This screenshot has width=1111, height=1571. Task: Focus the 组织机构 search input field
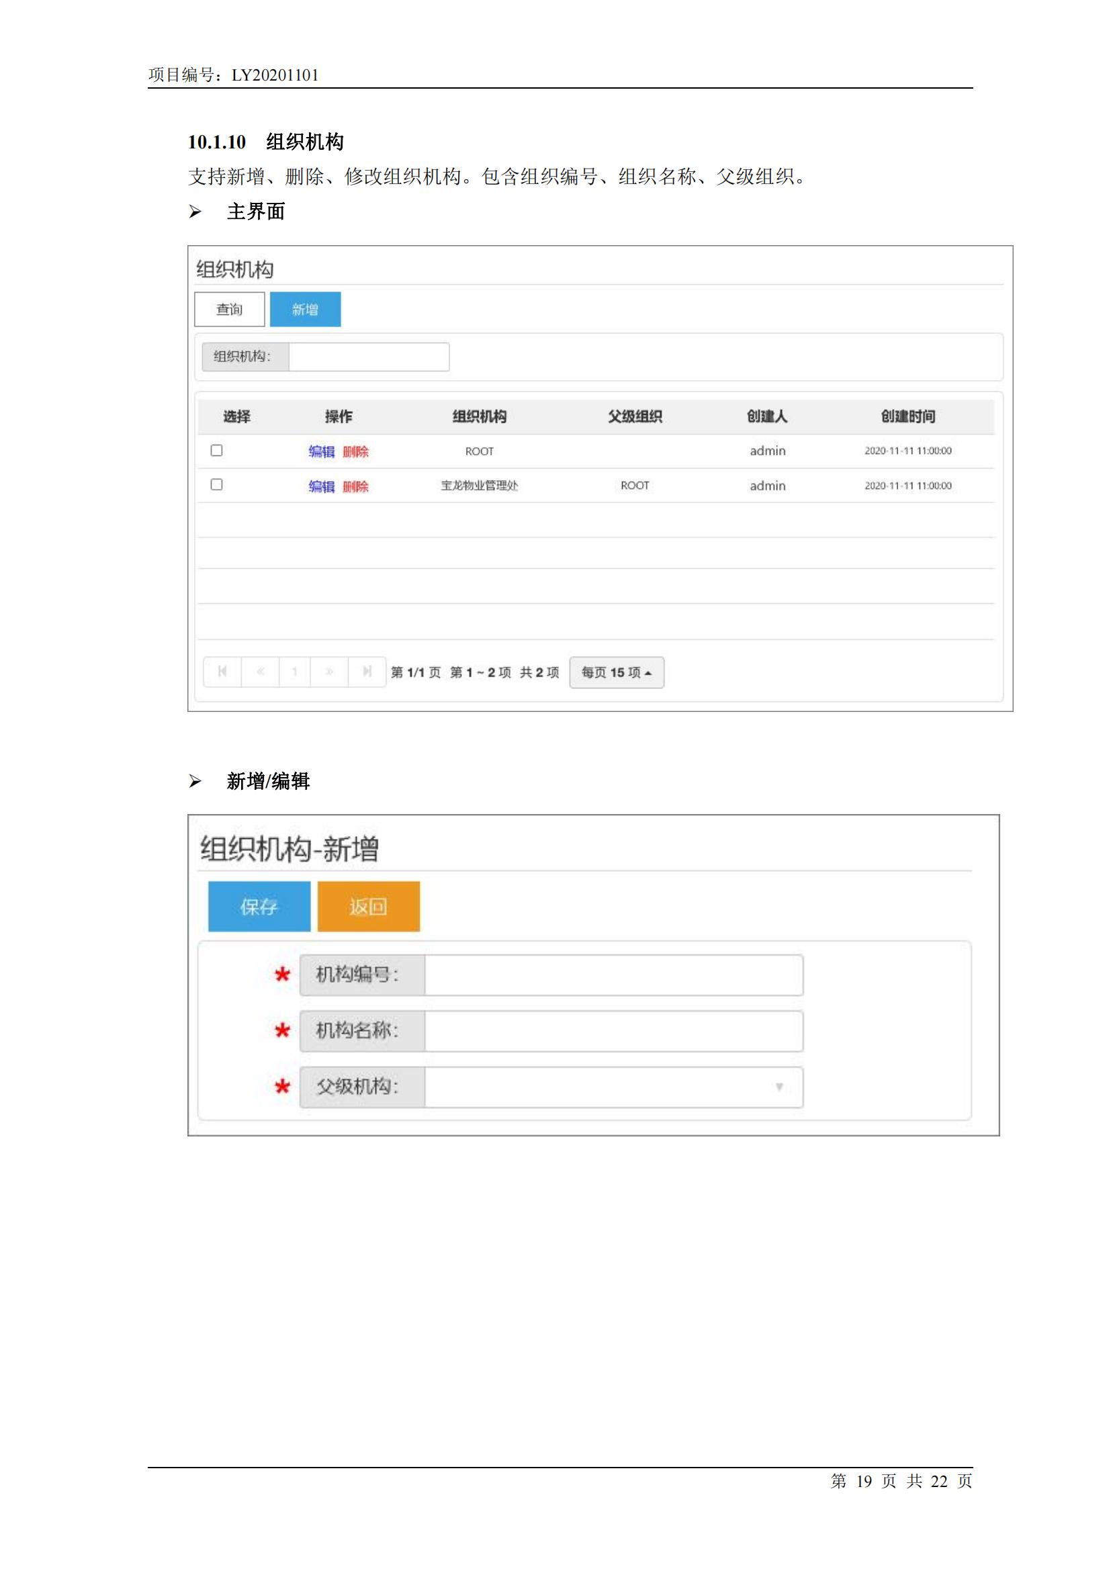[369, 357]
